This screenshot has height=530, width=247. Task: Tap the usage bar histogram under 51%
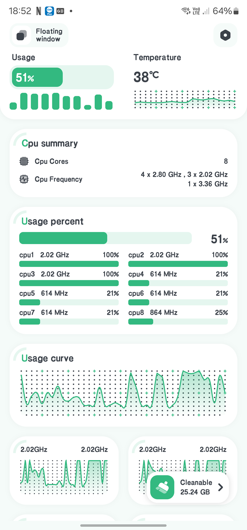click(61, 101)
